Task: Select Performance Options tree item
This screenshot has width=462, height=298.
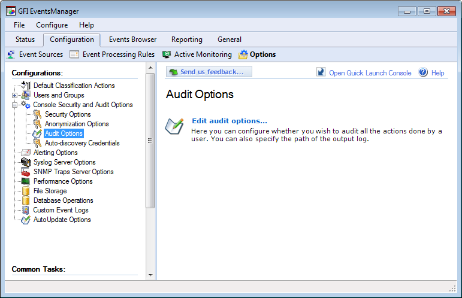Action: pyautogui.click(x=63, y=181)
